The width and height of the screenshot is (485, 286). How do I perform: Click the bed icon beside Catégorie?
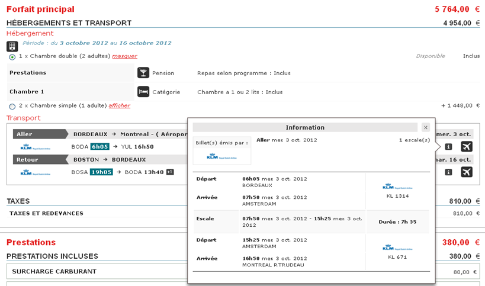143,92
